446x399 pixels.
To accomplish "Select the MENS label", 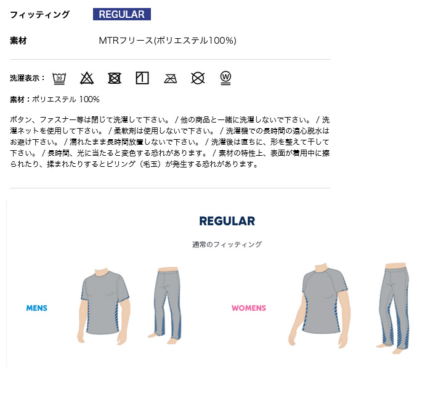I will tap(37, 308).
